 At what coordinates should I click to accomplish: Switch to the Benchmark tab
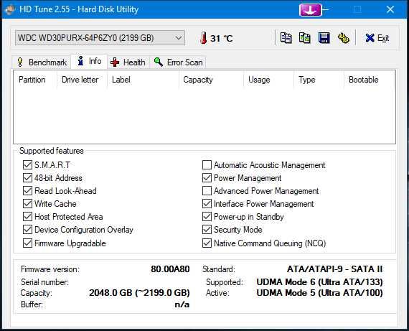pyautogui.click(x=42, y=62)
